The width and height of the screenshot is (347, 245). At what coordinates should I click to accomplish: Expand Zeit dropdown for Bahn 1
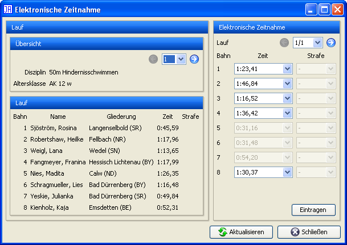click(x=287, y=69)
